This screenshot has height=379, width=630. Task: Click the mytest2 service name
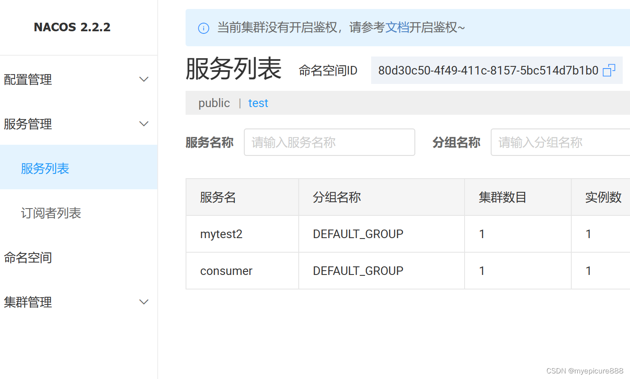[221, 234]
